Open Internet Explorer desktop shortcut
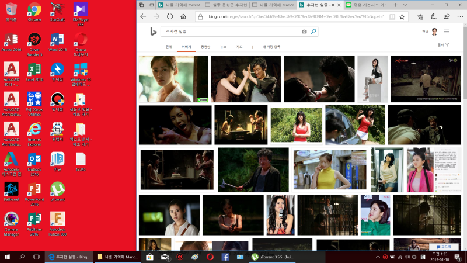Viewport: 467px width, 263px height. coord(34,134)
